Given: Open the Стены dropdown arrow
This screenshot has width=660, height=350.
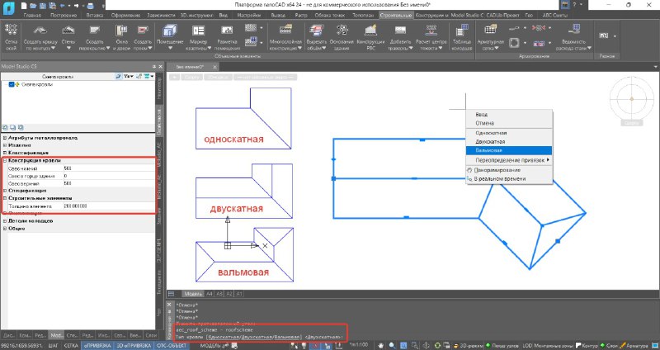Looking at the screenshot, I should click(68, 49).
